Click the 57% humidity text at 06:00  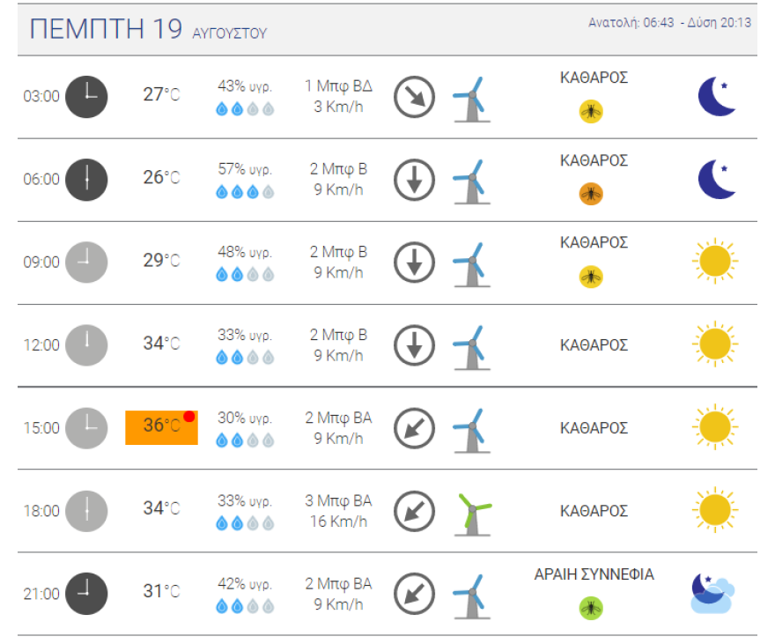(x=245, y=170)
